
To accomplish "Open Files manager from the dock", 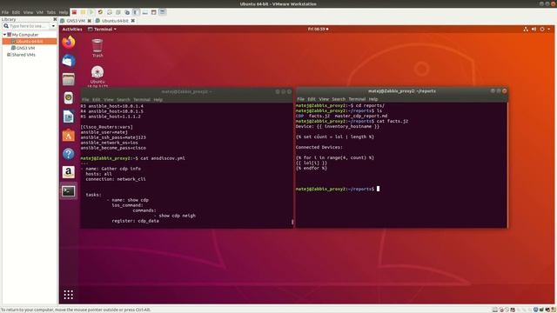I will tap(69, 79).
